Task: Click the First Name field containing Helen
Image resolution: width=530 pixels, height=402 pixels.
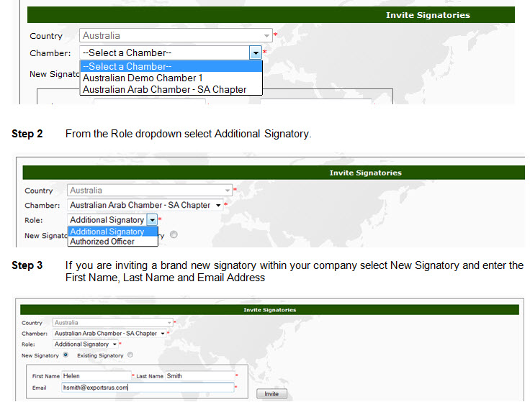Action: [x=95, y=376]
